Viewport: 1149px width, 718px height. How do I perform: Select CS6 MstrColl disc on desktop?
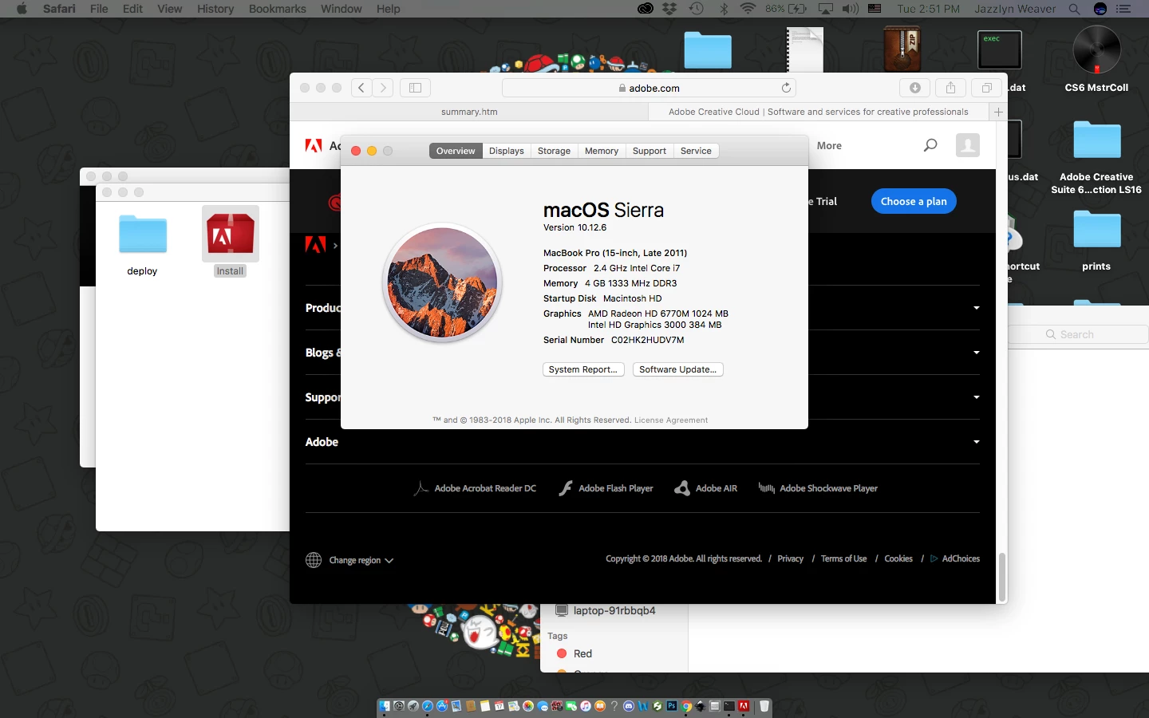(x=1096, y=50)
